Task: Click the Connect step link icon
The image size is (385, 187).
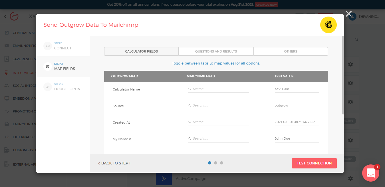Action: [48, 46]
